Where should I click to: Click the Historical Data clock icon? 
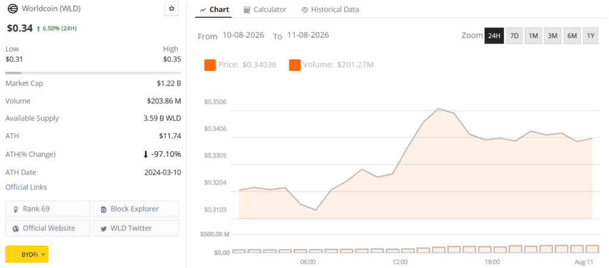point(305,10)
